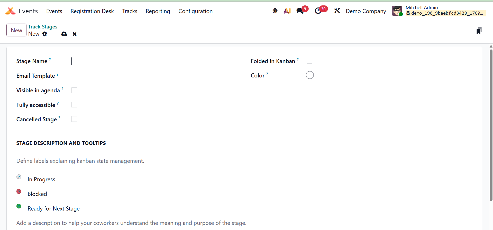Click the wrench tools icon
This screenshot has width=493, height=230.
pyautogui.click(x=337, y=11)
